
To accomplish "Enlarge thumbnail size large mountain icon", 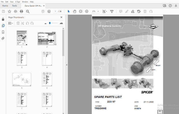I will (61, 23).
